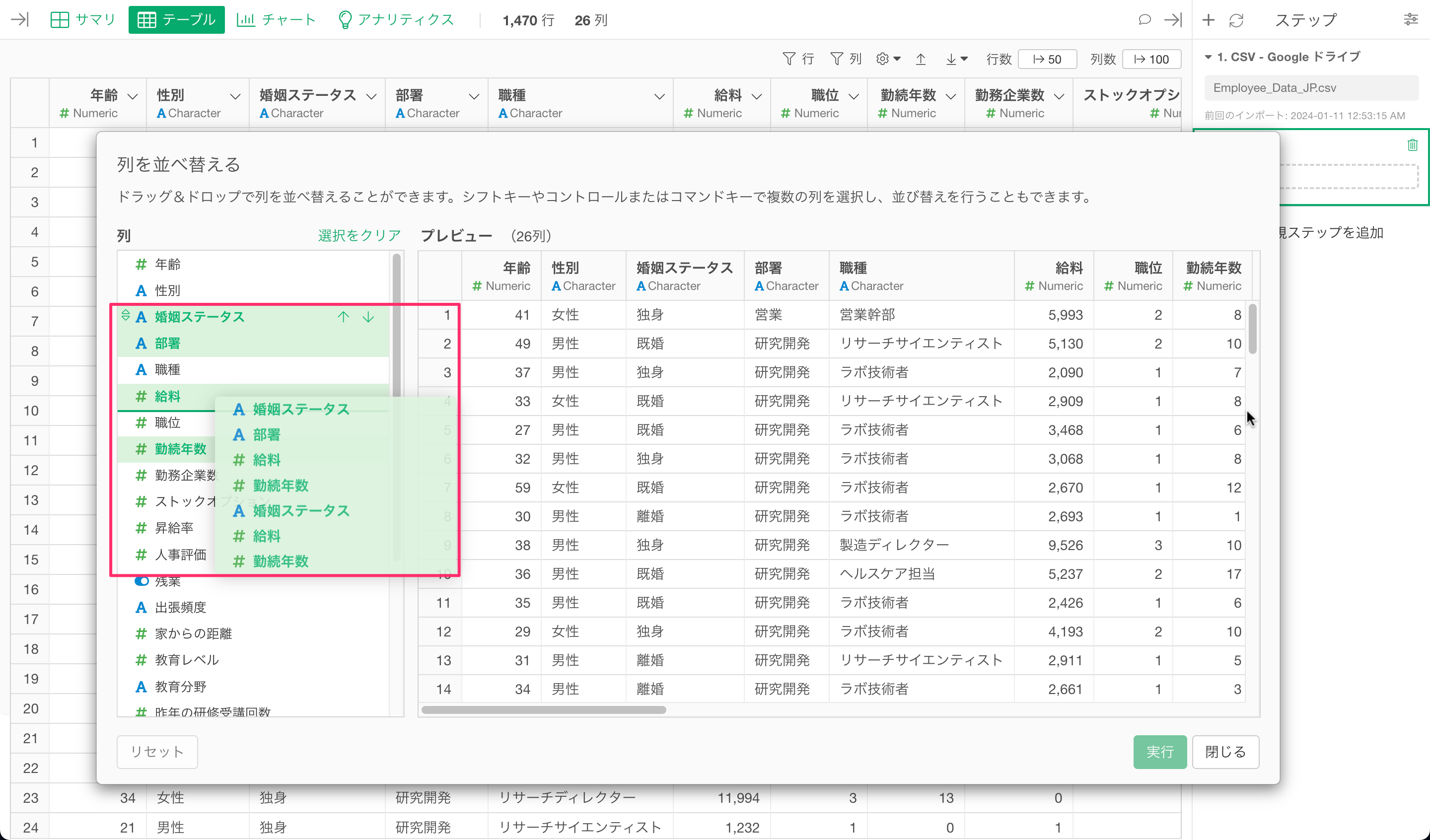Open the 勤務企業数 column header menu

click(1059, 96)
